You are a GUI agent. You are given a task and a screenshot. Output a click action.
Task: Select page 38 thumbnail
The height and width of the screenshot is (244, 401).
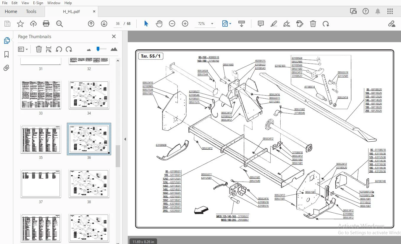point(89,183)
